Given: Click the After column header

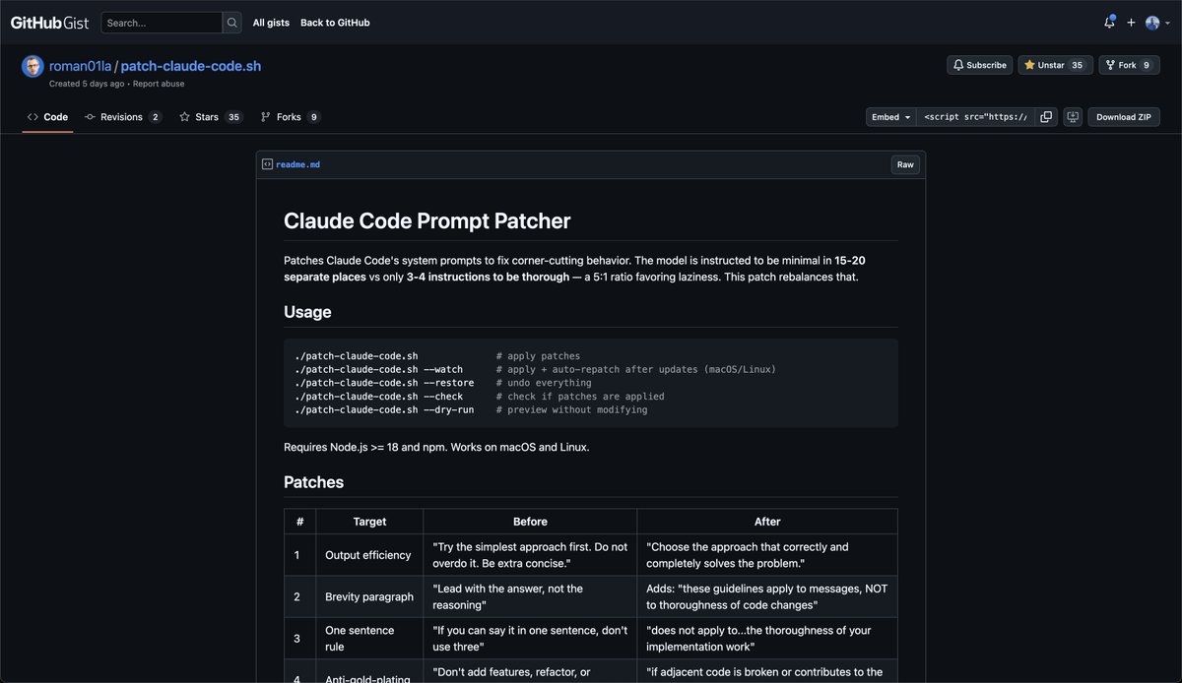Looking at the screenshot, I should (x=767, y=522).
